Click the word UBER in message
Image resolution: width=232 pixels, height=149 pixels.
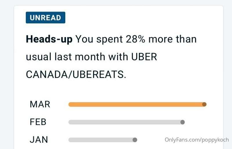[x=144, y=57]
